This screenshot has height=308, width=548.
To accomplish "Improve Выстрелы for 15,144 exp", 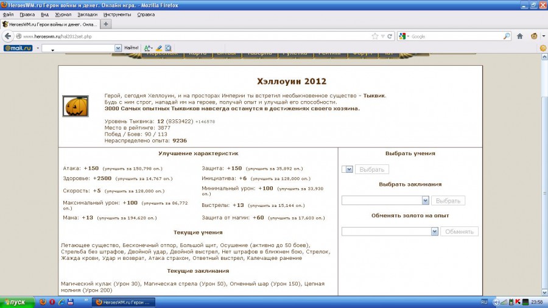I will coord(276,206).
